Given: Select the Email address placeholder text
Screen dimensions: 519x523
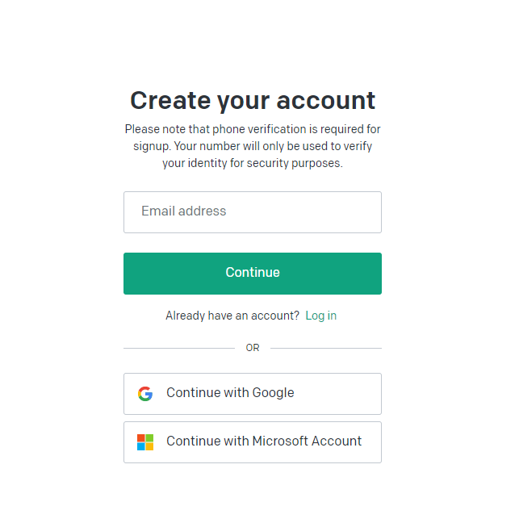Looking at the screenshot, I should pos(184,211).
